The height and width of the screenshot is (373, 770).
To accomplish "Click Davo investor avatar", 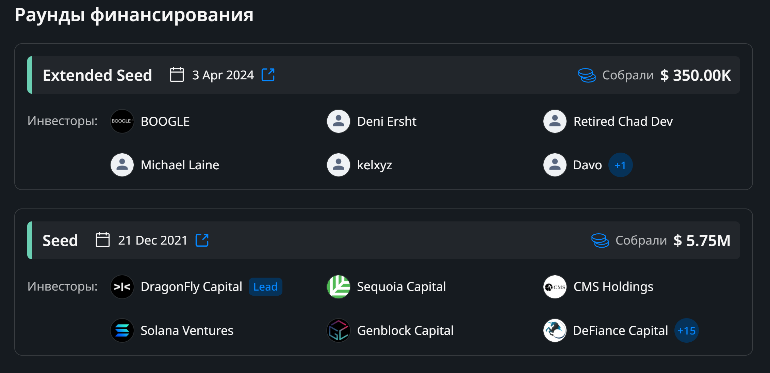I will point(555,165).
